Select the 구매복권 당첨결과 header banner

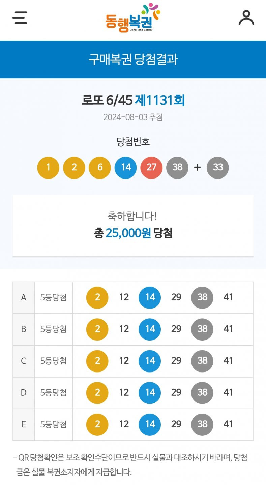(133, 60)
